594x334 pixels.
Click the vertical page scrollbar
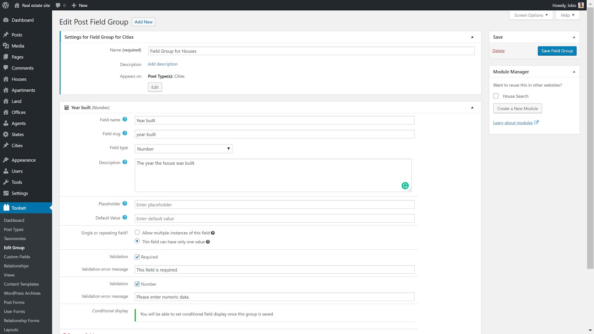(x=590, y=148)
